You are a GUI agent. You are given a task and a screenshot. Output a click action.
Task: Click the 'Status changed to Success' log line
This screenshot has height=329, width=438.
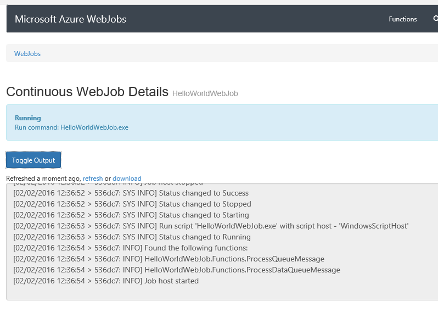131,193
